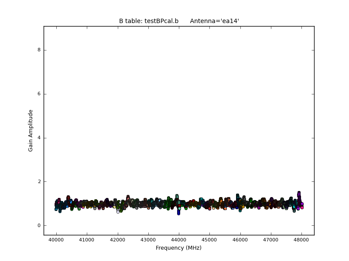Click the 40000 x-axis tick label
Image resolution: width=349 pixels, height=261 pixels.
[56, 240]
